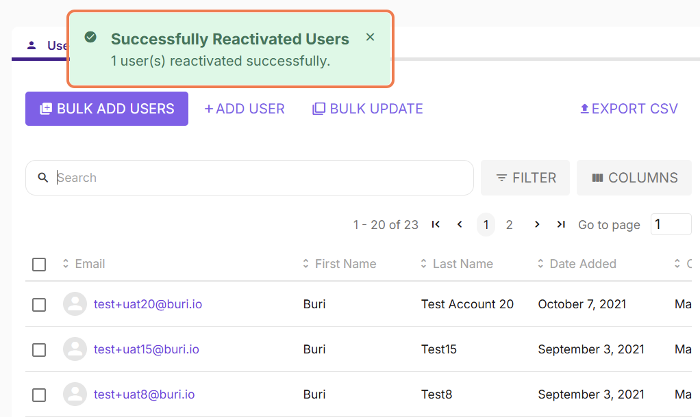The width and height of the screenshot is (700, 417).
Task: Click avatar icon of test+uat15@buri.io
Action: tap(75, 349)
